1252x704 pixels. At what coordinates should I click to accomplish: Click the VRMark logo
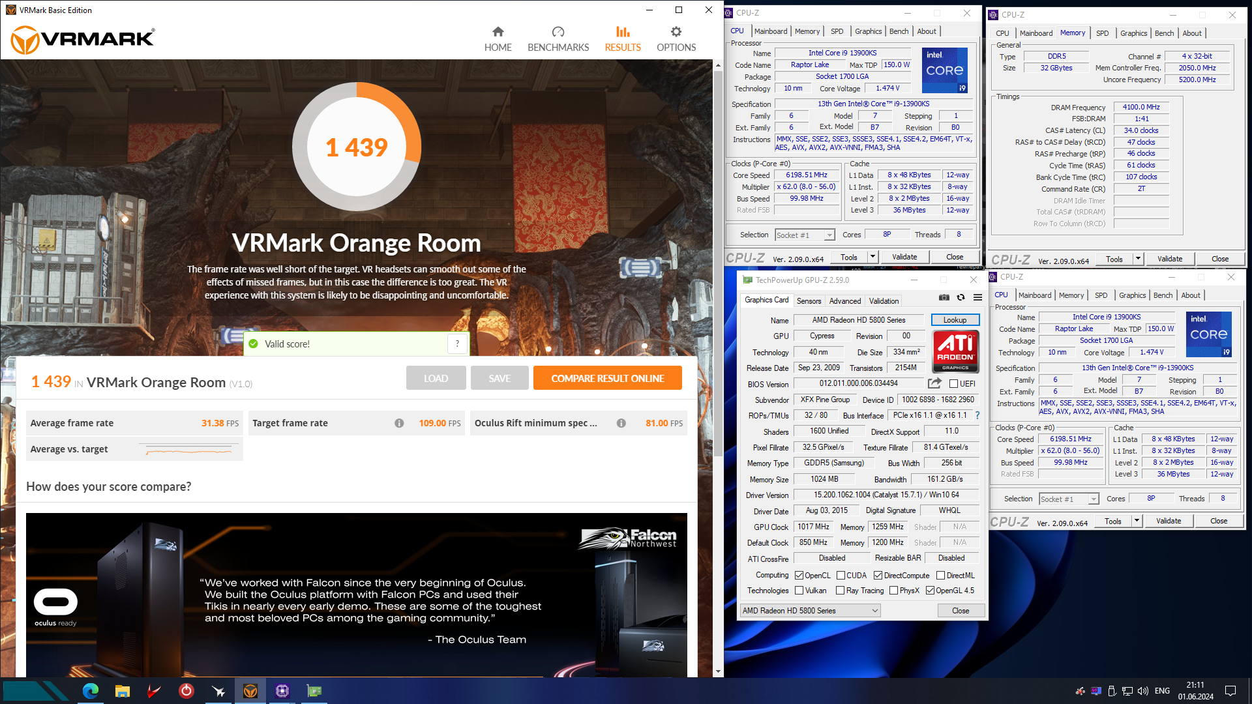pos(83,39)
